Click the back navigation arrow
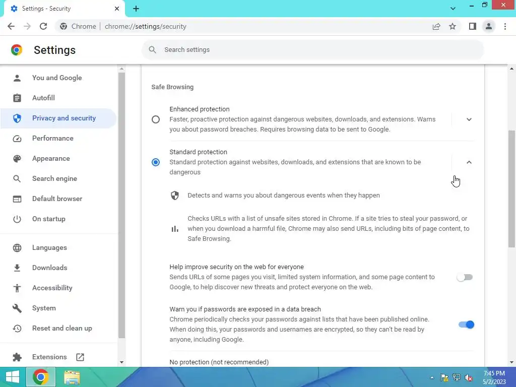516x387 pixels. pos(11,26)
